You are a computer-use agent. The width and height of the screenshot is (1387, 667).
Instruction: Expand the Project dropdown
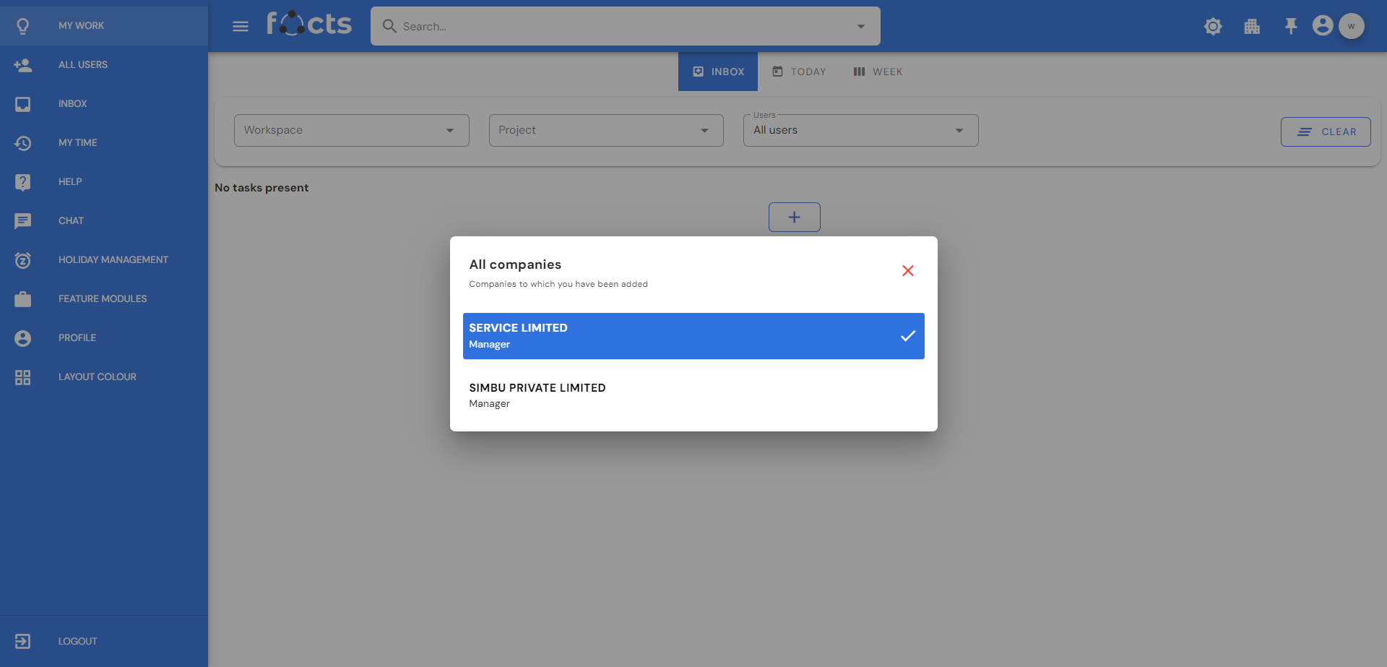coord(605,131)
